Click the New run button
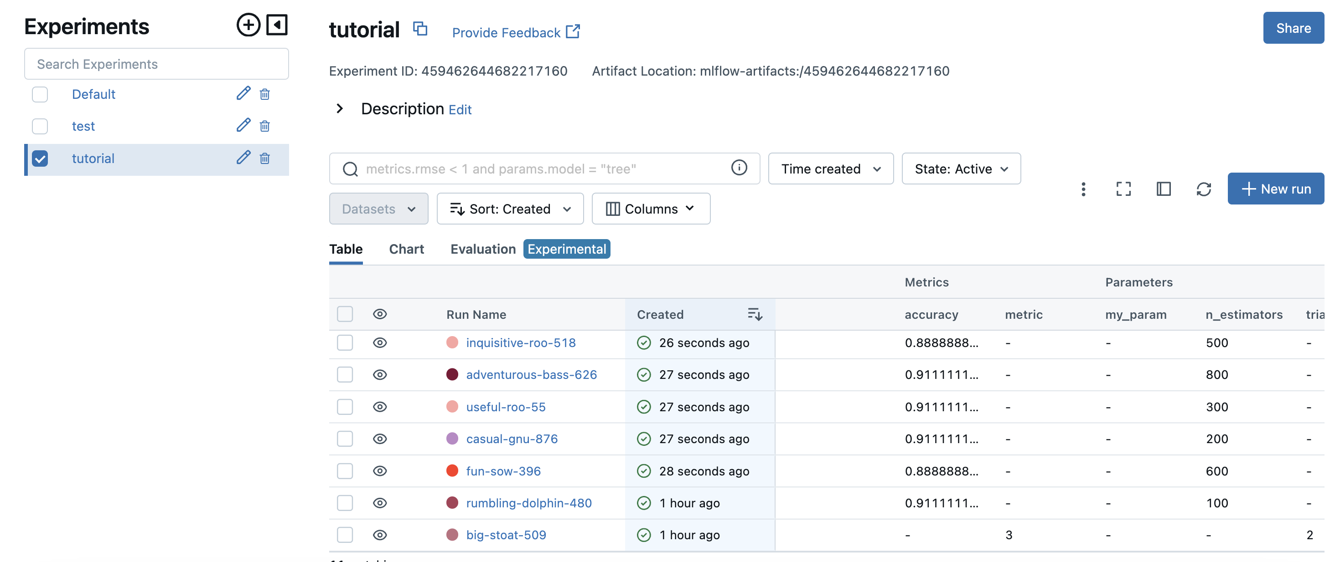Screen dimensions: 1335x562 click(1275, 189)
